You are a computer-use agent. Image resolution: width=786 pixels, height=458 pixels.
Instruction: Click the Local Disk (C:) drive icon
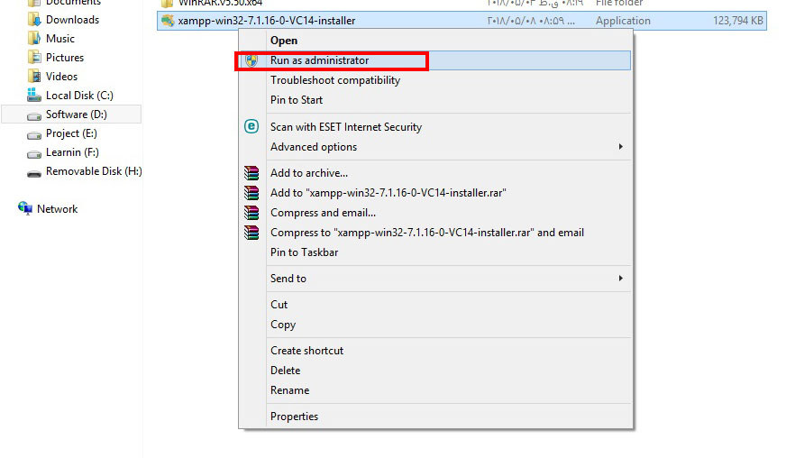34,96
